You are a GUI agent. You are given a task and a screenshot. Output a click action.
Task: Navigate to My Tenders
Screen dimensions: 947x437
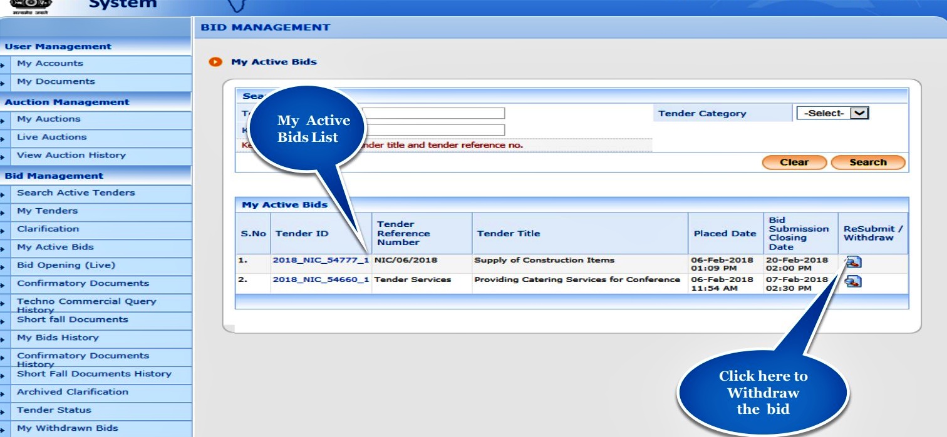(x=48, y=211)
